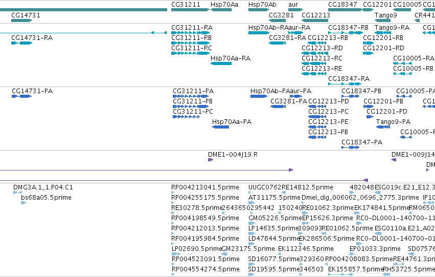435x277 pixels.
Task: Open the Tango9-PA protein label
Action: tap(393, 122)
